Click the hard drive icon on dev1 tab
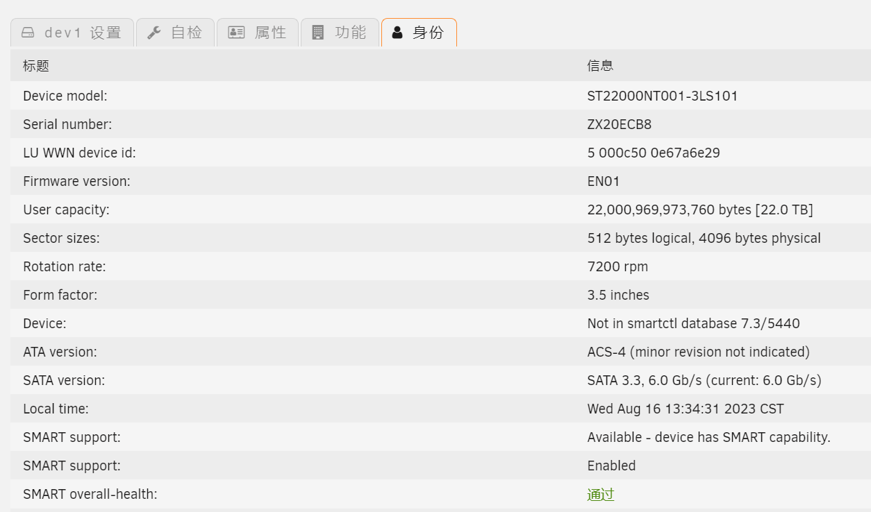 click(x=28, y=33)
